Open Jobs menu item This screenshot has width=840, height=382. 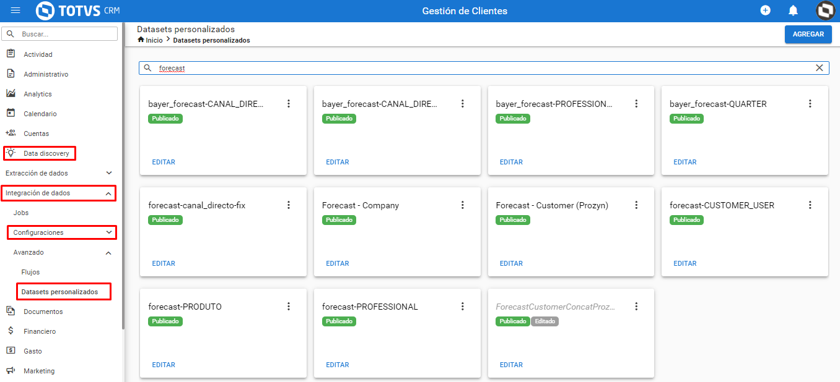pos(21,213)
